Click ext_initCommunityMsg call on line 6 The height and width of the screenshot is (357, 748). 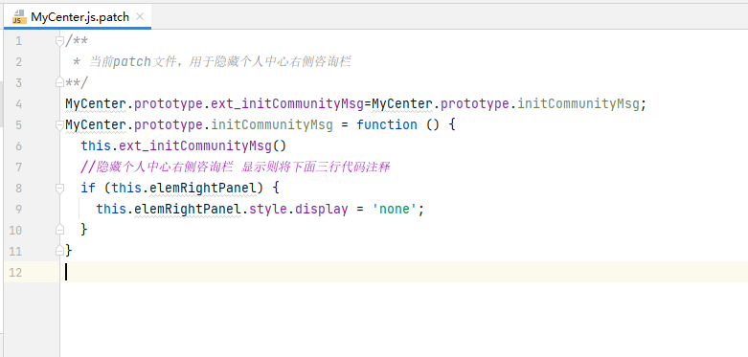pyautogui.click(x=195, y=145)
